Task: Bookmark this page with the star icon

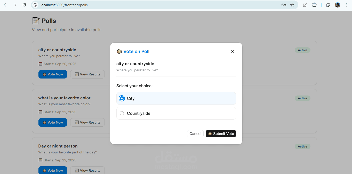Action: click(292, 5)
